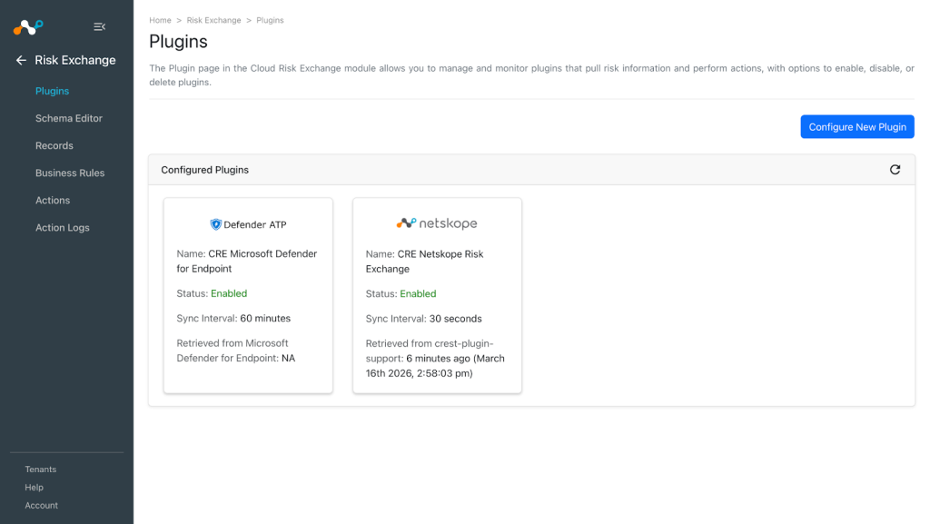Go to Home breadcrumb link
The image size is (930, 524).
pyautogui.click(x=160, y=20)
